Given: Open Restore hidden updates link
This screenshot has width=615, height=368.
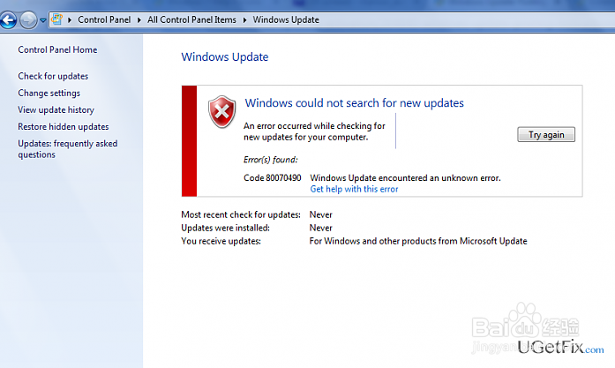Looking at the screenshot, I should 64,127.
